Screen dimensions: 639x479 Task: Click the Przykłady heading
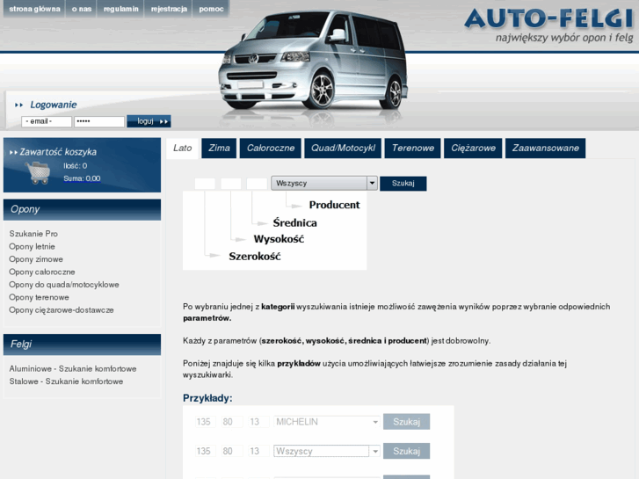click(x=207, y=398)
